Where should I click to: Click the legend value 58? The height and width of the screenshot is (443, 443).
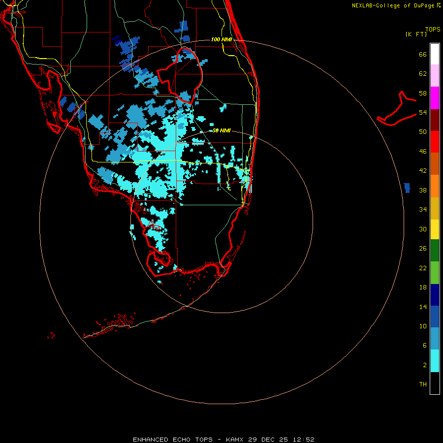coord(423,93)
